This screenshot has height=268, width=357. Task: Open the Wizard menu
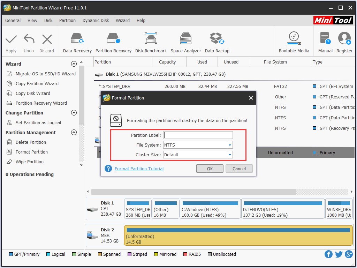point(123,21)
